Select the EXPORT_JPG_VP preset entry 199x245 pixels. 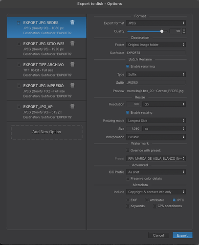(x=46, y=111)
